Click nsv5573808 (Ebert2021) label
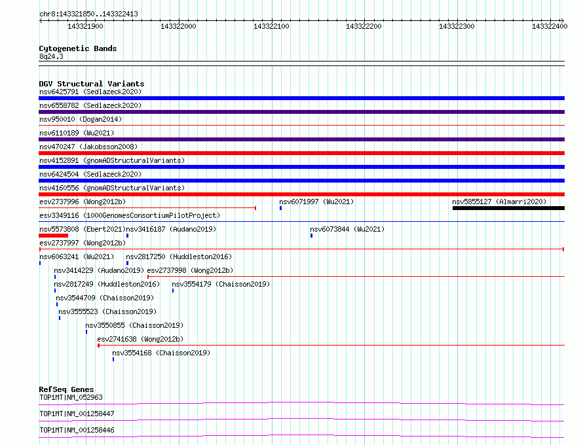 coord(83,229)
